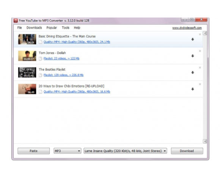Click download arrow for Tom Jones - Delilah
220x178 pixels.
pyautogui.click(x=193, y=56)
